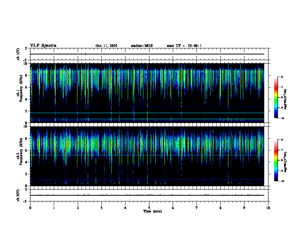Click the ch.1 voltage waveform trace
Viewport: 302px width, 233px height.
point(147,54)
